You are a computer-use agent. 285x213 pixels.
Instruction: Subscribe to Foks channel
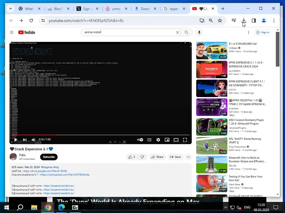click(49, 157)
